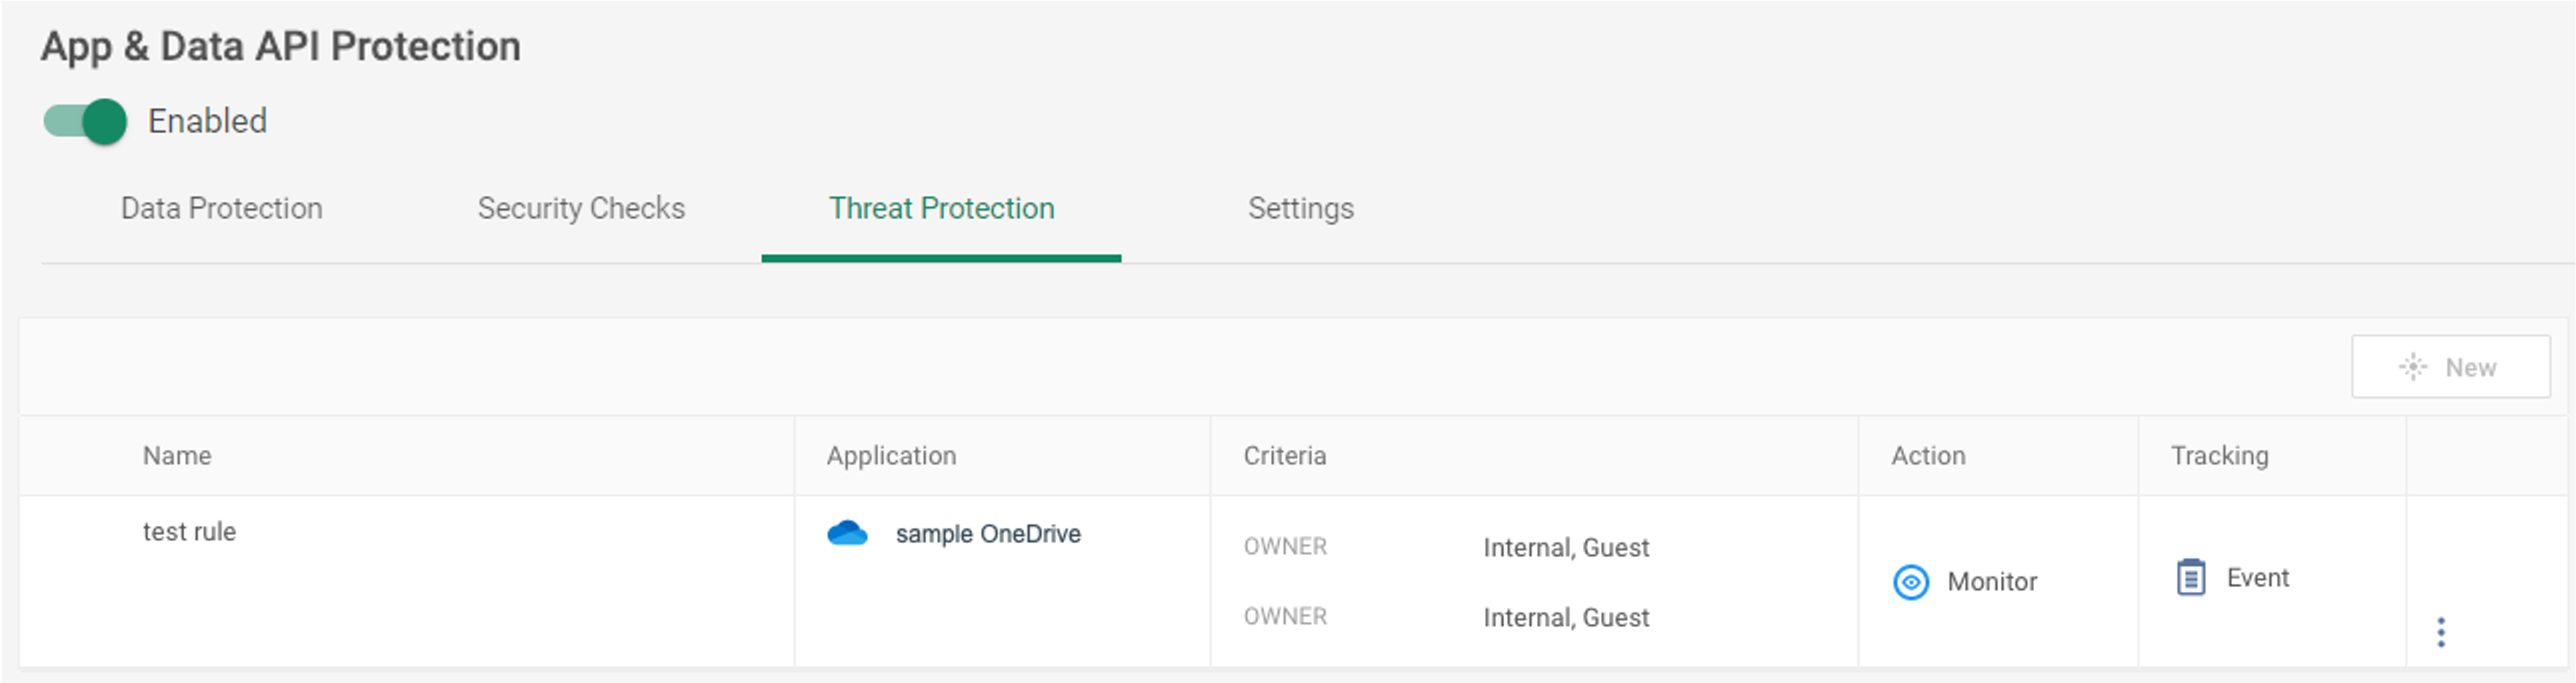2576x683 pixels.
Task: Click the Name column header
Action: 177,456
